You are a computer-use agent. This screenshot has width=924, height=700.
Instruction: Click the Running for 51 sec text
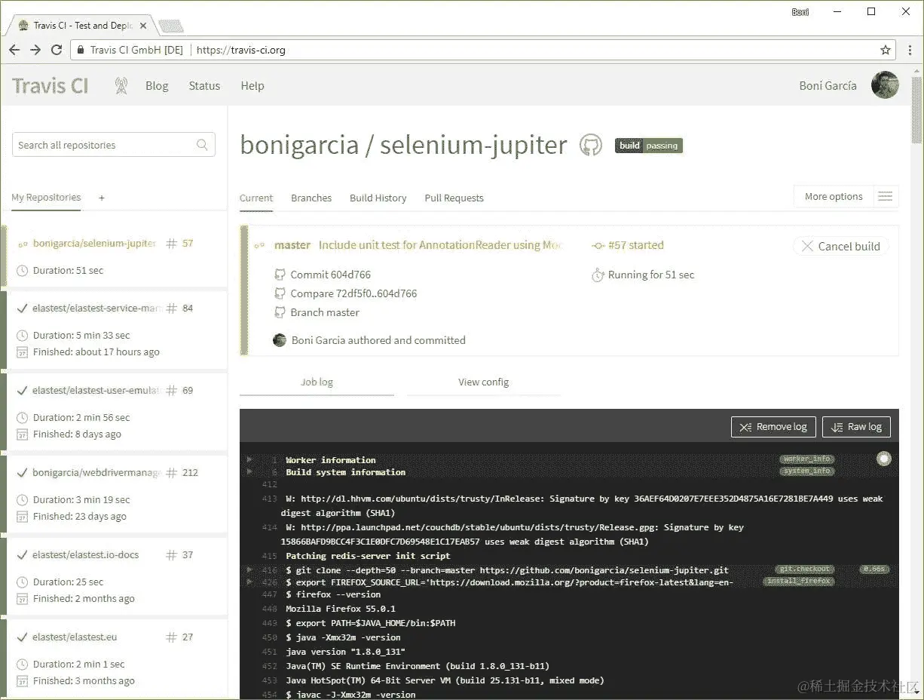coord(651,275)
